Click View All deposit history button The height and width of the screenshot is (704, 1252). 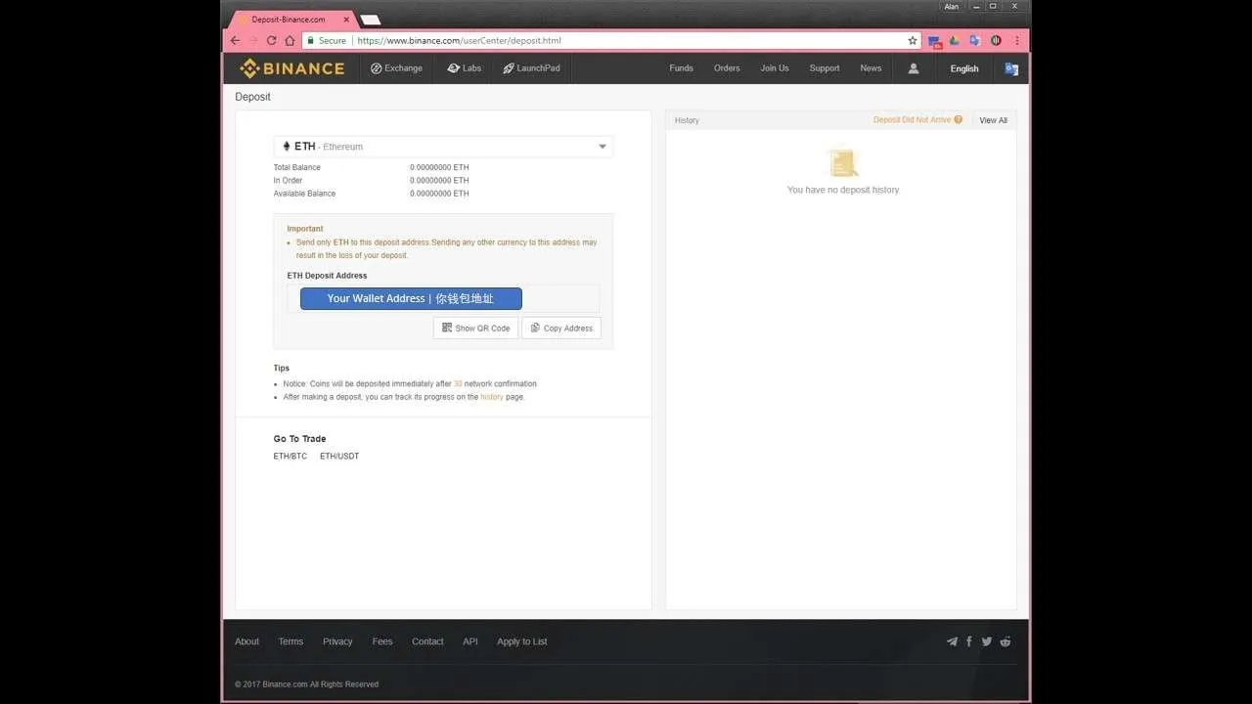click(x=994, y=120)
